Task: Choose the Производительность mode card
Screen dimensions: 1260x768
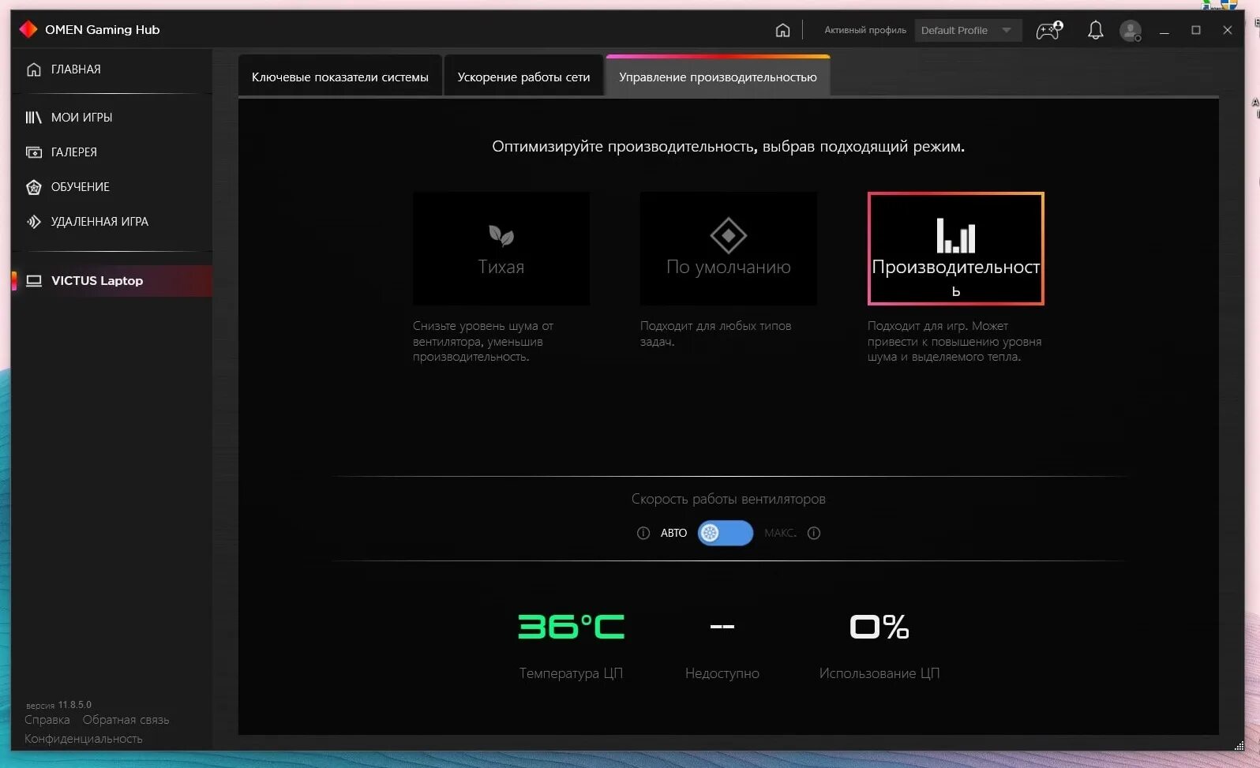Action: pyautogui.click(x=956, y=249)
